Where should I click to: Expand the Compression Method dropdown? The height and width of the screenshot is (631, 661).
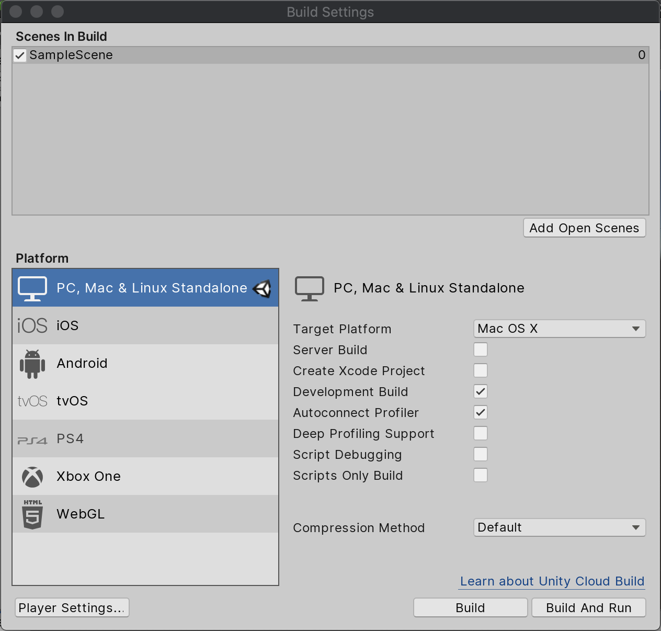559,527
